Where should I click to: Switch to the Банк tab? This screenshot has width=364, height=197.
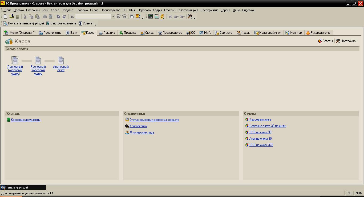pos(72,33)
